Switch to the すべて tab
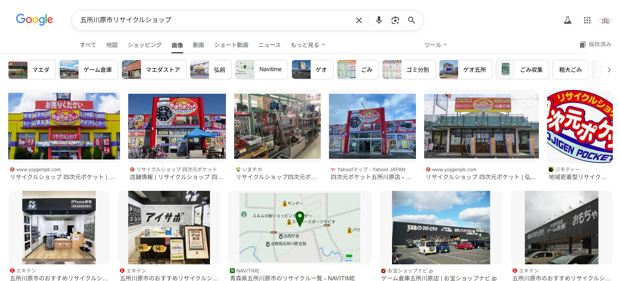The height and width of the screenshot is (281, 619). coord(88,45)
